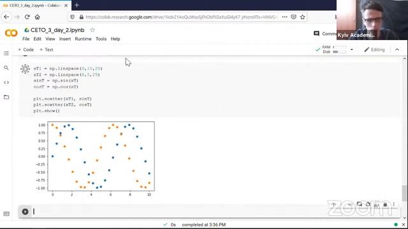Screen dimensions: 408x229
Task: Open the Insert menu
Action: click(65, 39)
